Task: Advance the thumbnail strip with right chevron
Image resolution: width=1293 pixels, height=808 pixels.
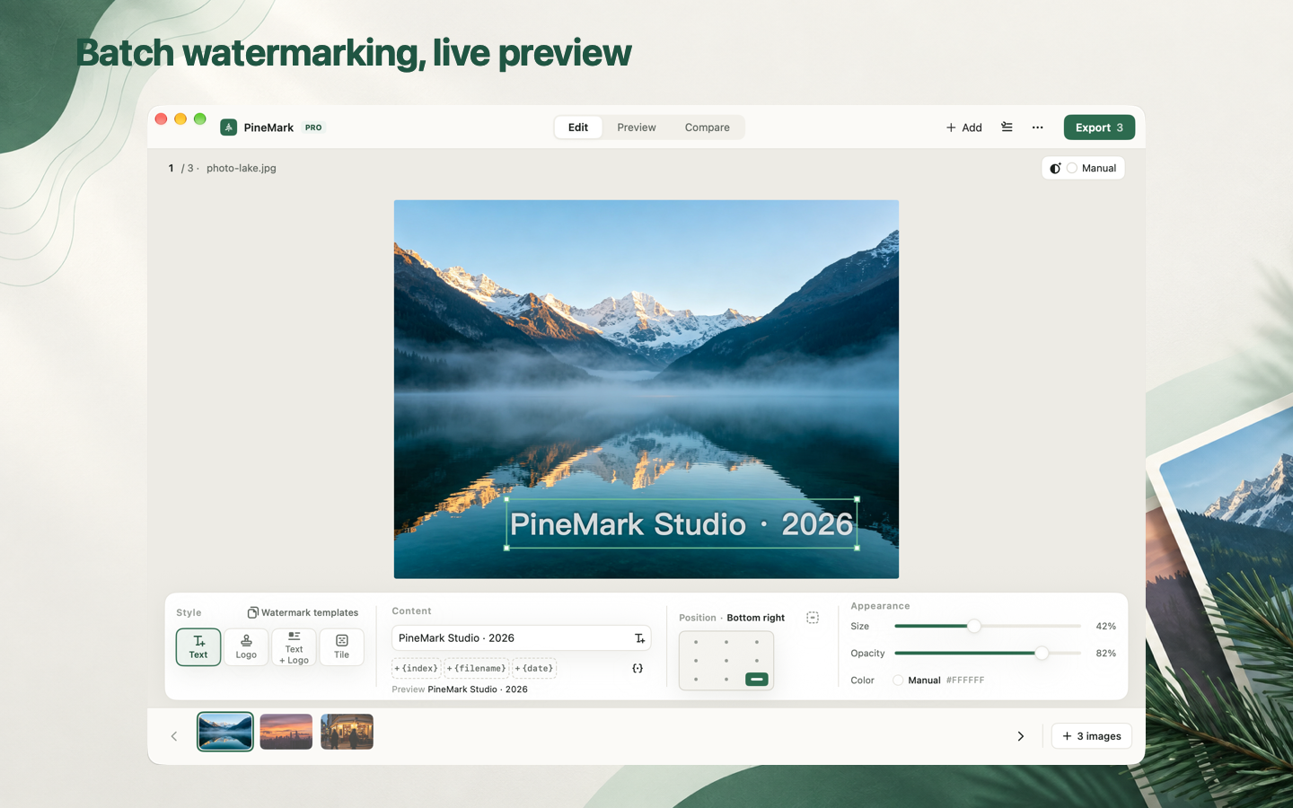Action: point(1020,736)
